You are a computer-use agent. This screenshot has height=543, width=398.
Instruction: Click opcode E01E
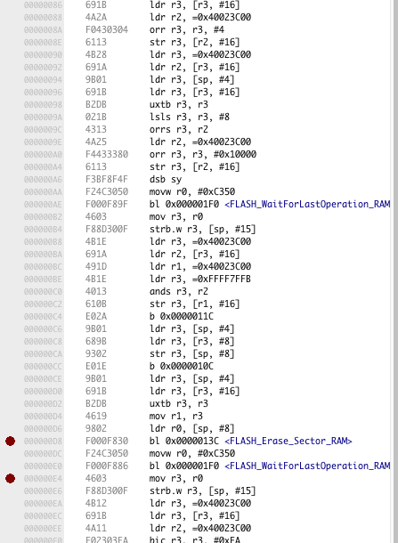pyautogui.click(x=96, y=367)
